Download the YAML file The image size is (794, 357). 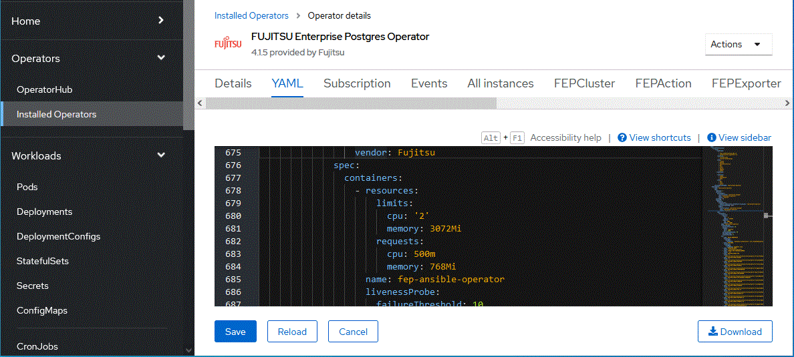pyautogui.click(x=735, y=332)
